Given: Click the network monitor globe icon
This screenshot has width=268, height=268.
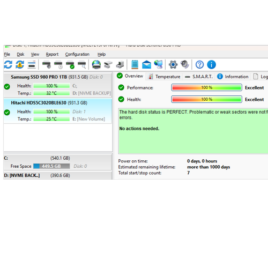Looking at the screenshot, I should coord(159,64).
